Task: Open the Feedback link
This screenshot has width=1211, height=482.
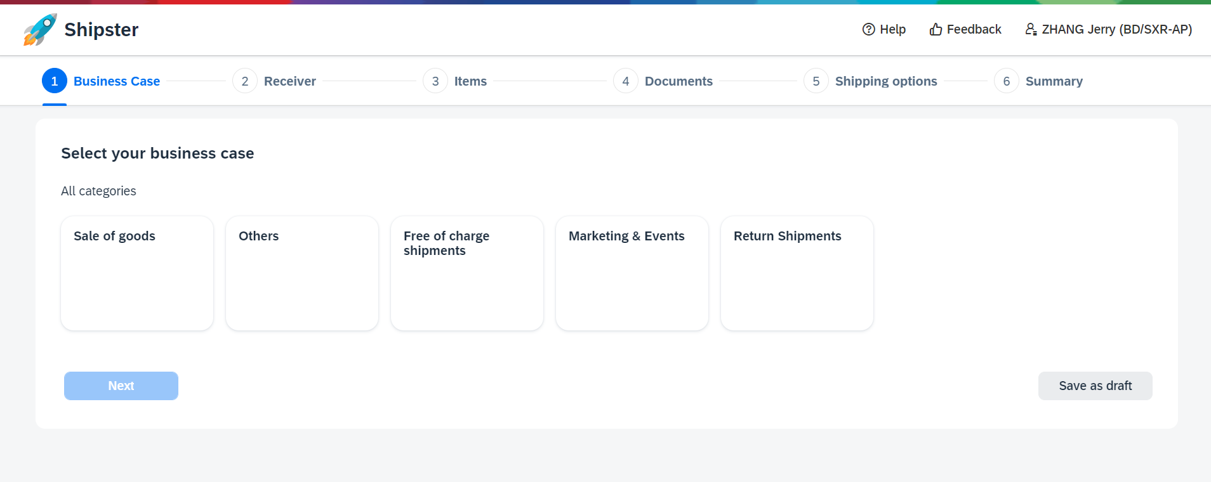Action: pos(974,29)
